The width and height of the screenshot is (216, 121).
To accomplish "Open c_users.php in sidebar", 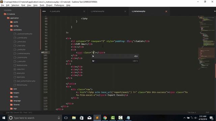I will 21,61.
